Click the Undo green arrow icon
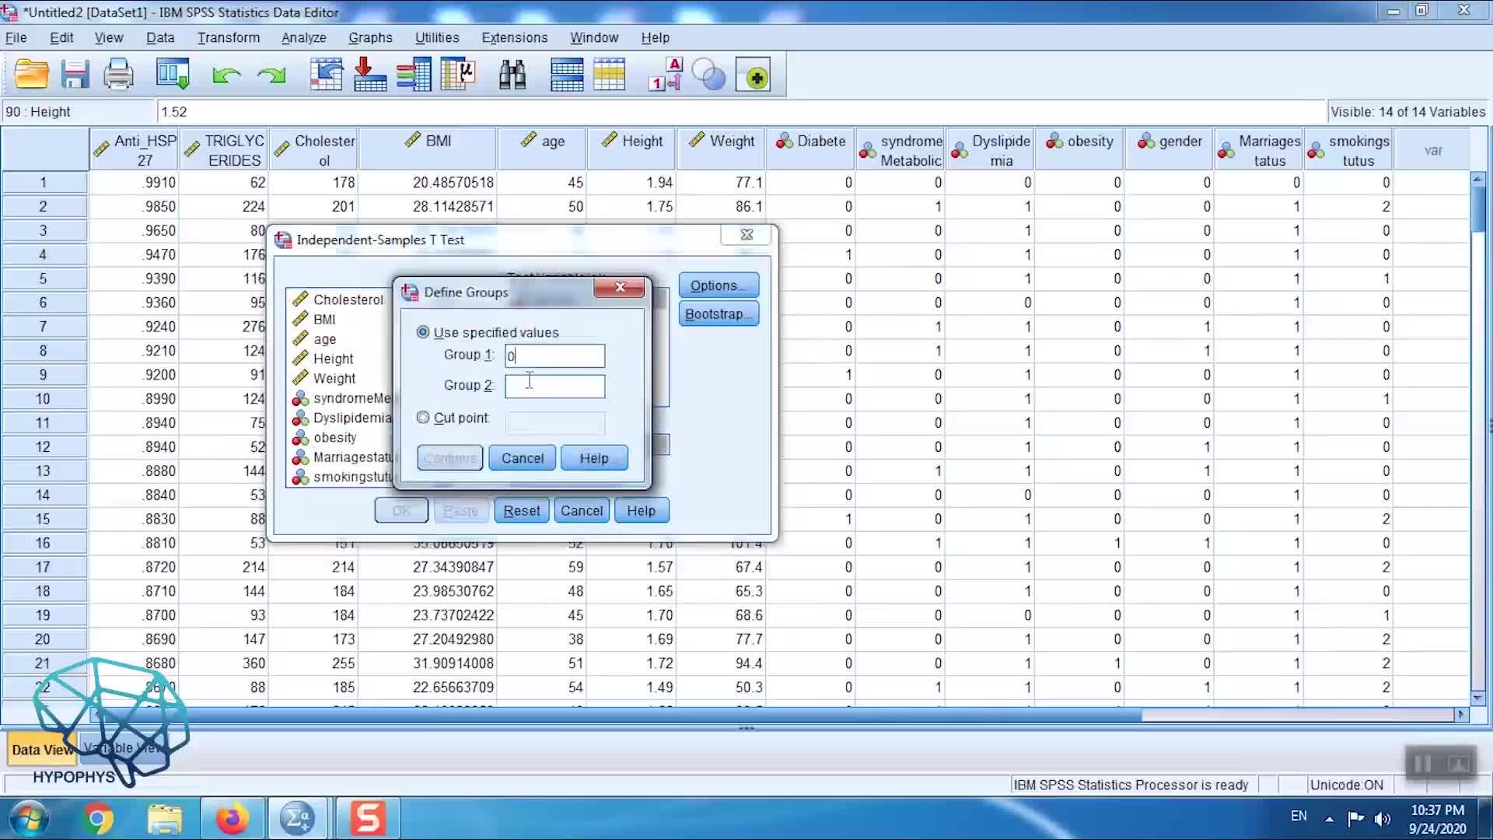The height and width of the screenshot is (840, 1493). (226, 75)
